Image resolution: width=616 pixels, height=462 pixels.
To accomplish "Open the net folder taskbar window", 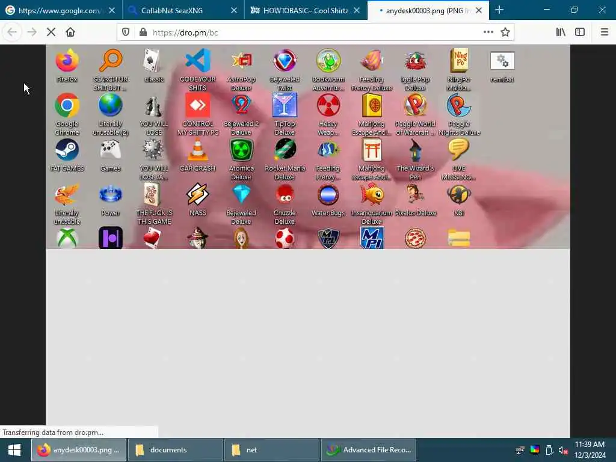I will pyautogui.click(x=271, y=450).
